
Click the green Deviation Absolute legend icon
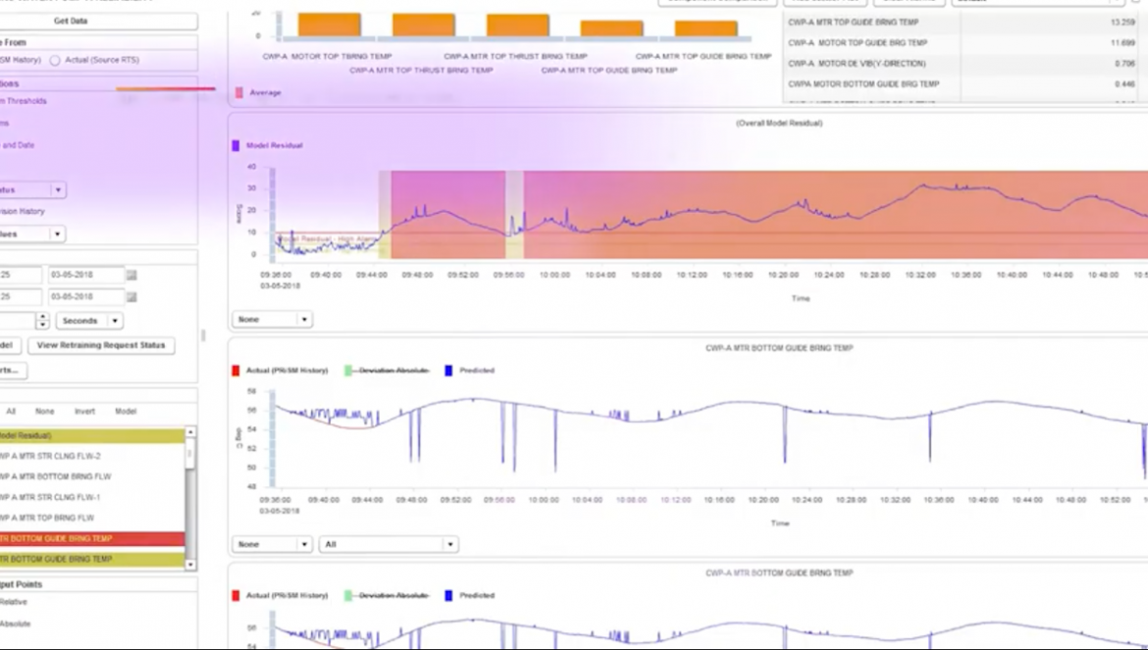click(347, 371)
